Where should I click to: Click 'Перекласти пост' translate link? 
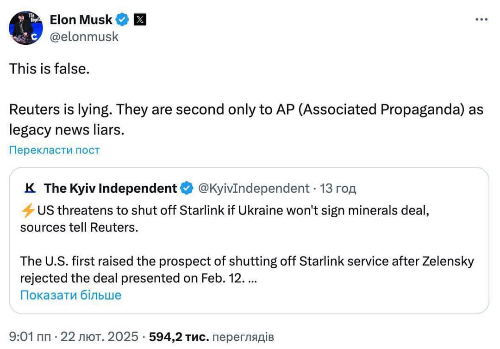54,150
